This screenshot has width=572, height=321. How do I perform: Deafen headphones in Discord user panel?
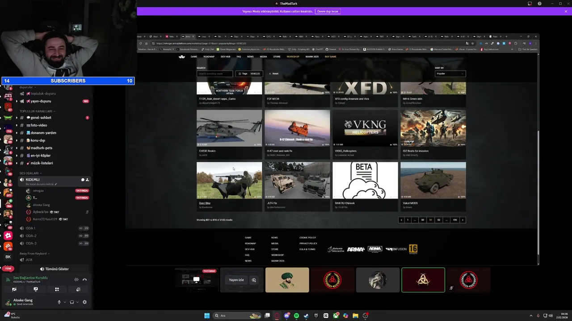[72, 302]
